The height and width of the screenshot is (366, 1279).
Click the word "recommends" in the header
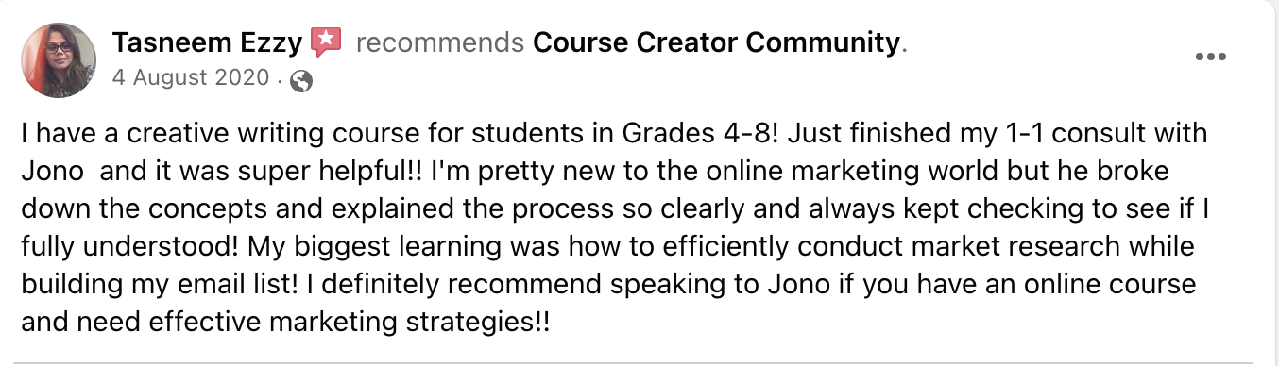click(x=439, y=42)
